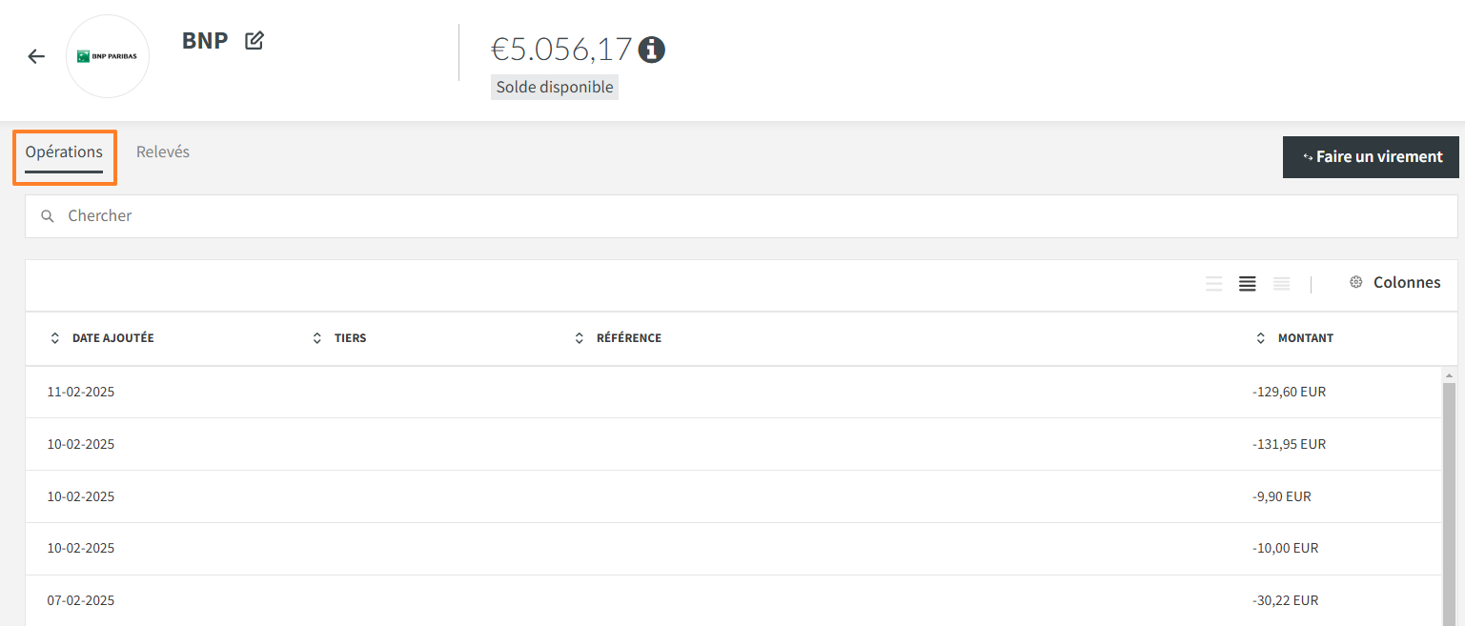Select the compact row density icon
This screenshot has height=626, width=1465.
(x=1282, y=284)
